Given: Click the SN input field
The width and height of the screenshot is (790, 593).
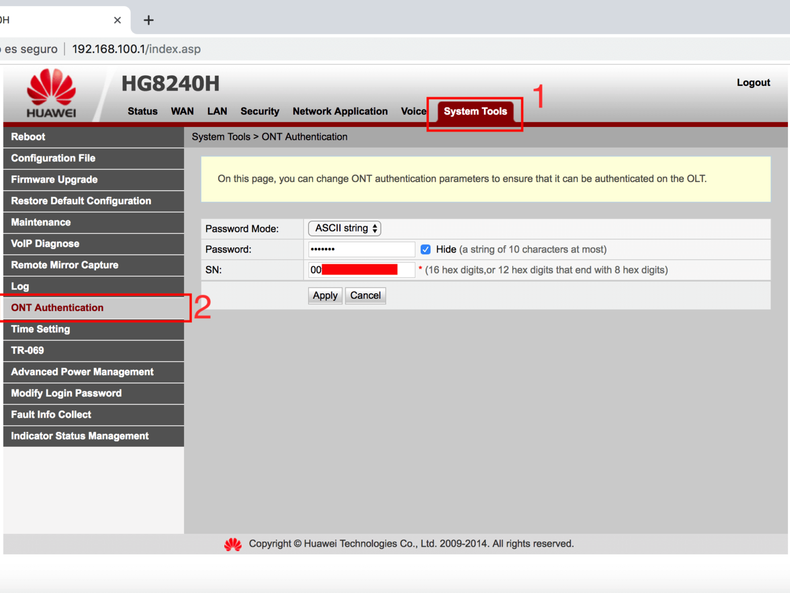Looking at the screenshot, I should click(x=361, y=270).
